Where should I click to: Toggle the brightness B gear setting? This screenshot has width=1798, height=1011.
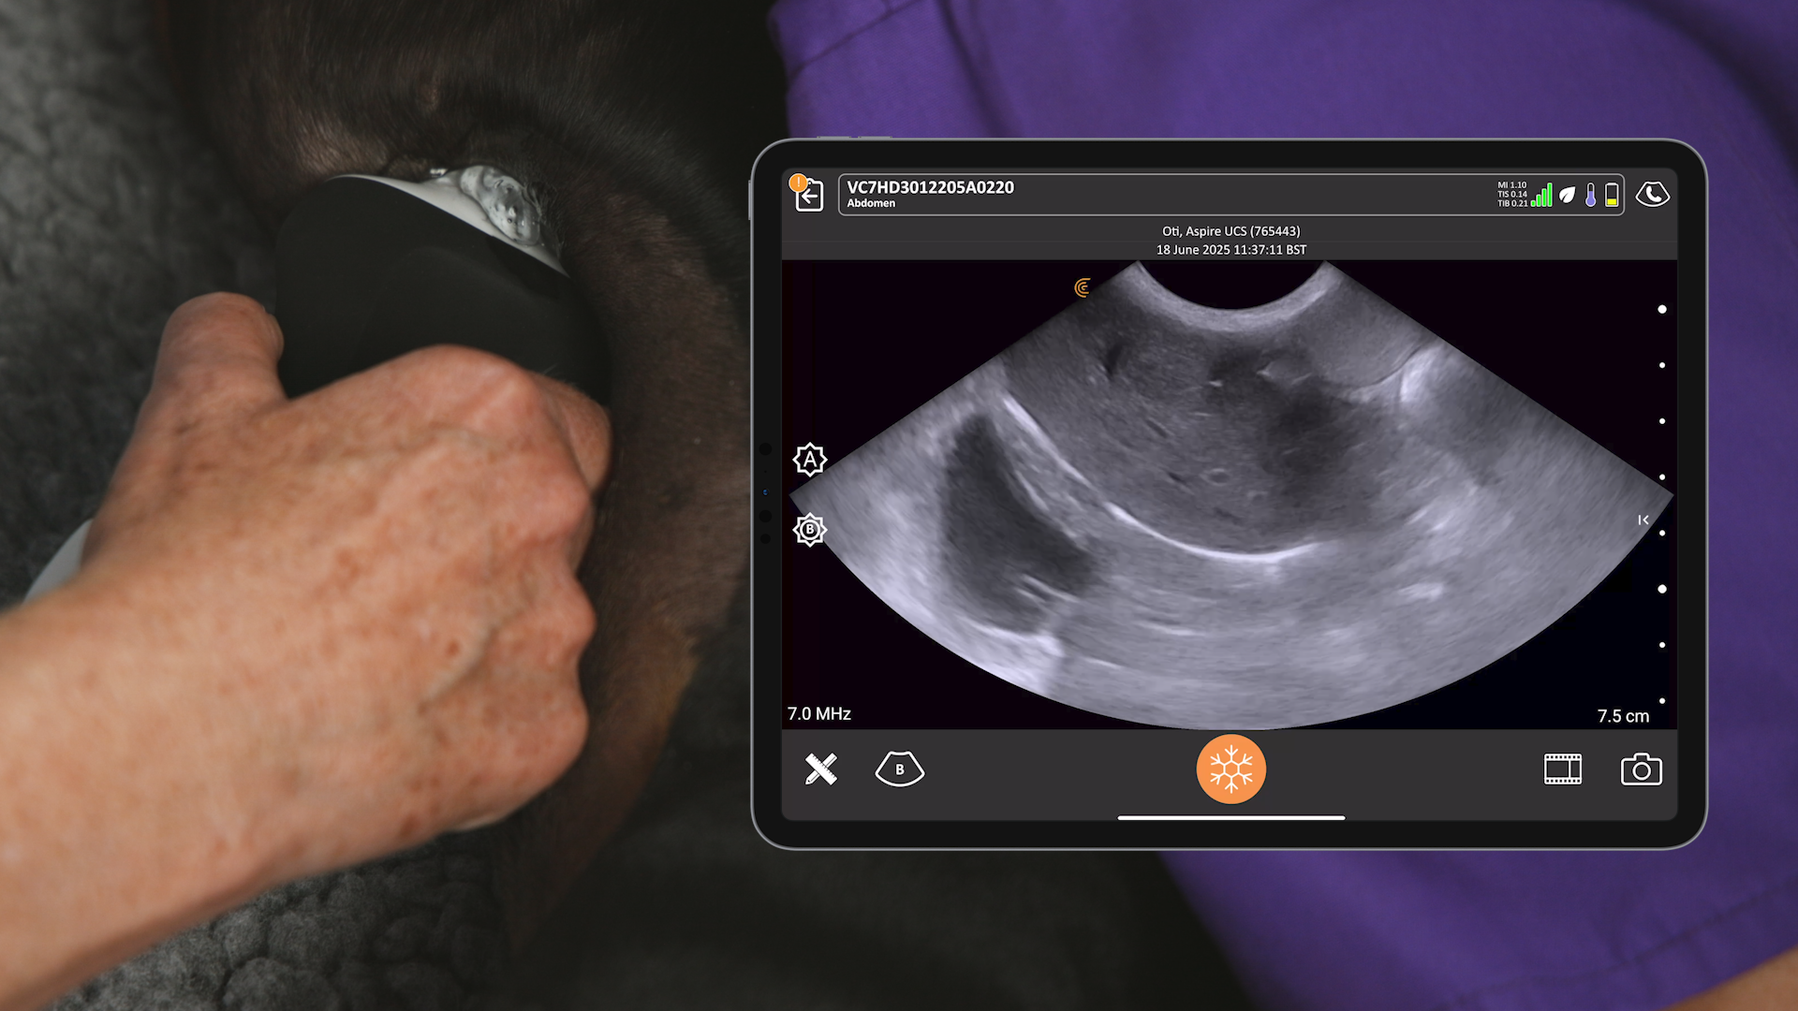810,530
